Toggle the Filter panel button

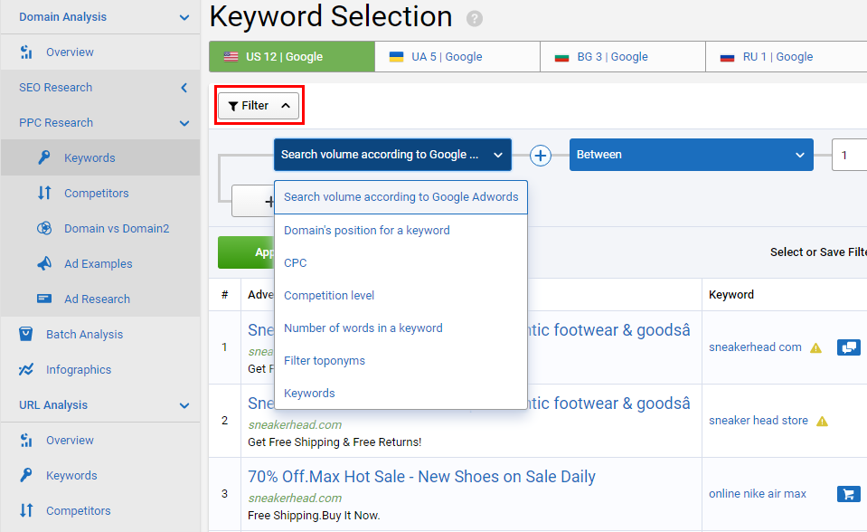[x=259, y=106]
